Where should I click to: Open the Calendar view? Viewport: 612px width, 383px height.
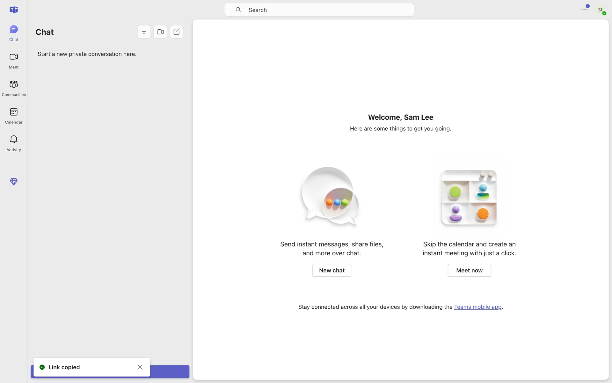pyautogui.click(x=14, y=116)
